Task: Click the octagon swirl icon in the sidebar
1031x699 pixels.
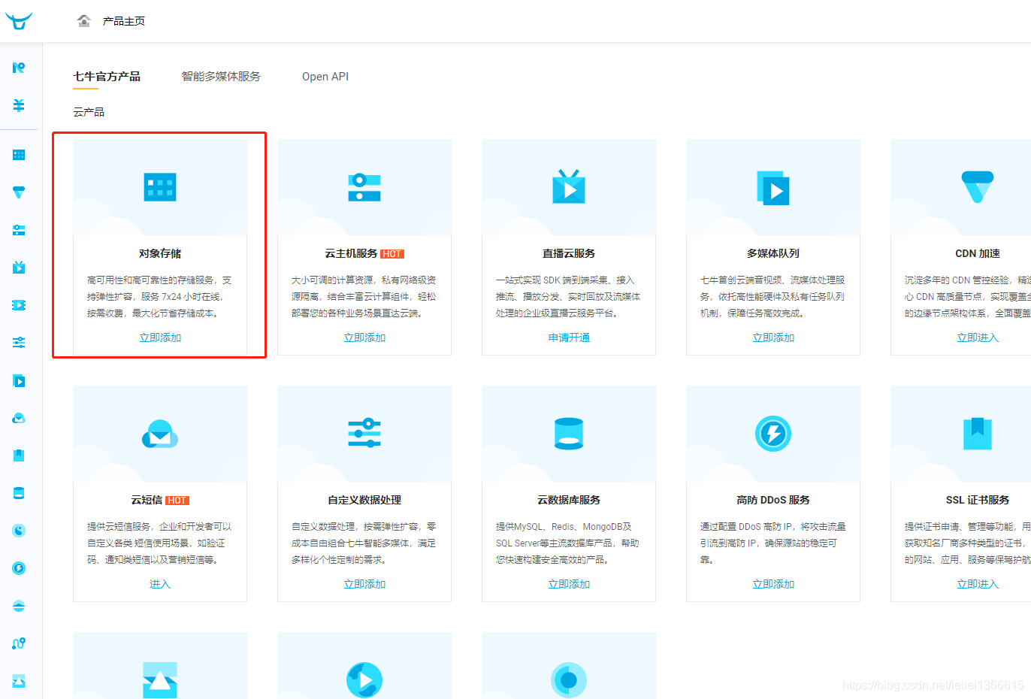Action: [x=19, y=531]
